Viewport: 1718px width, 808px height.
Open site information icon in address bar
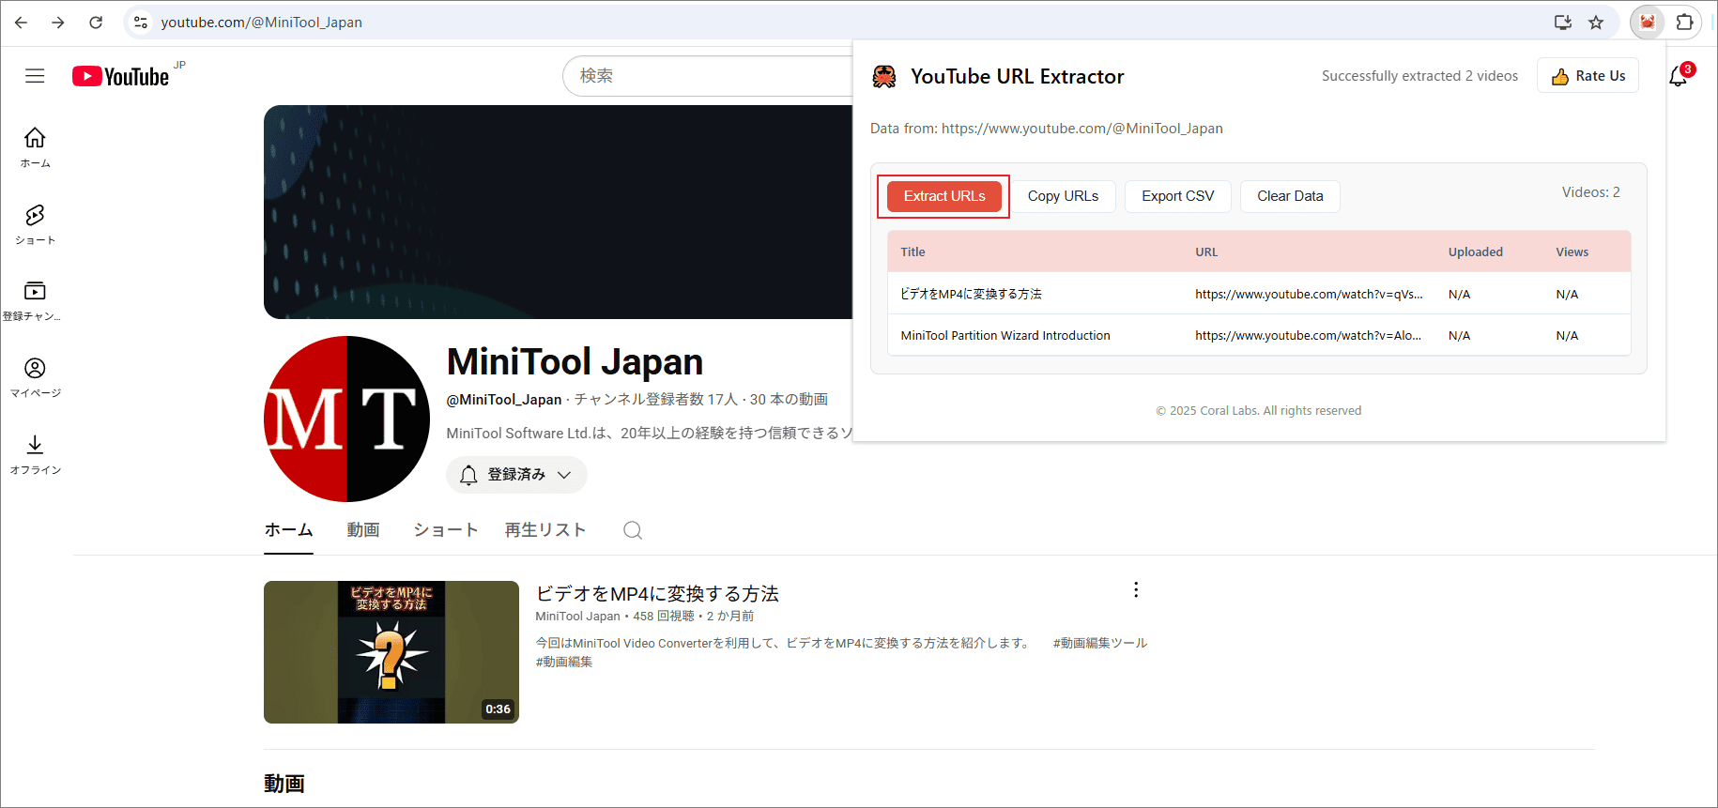tap(141, 23)
